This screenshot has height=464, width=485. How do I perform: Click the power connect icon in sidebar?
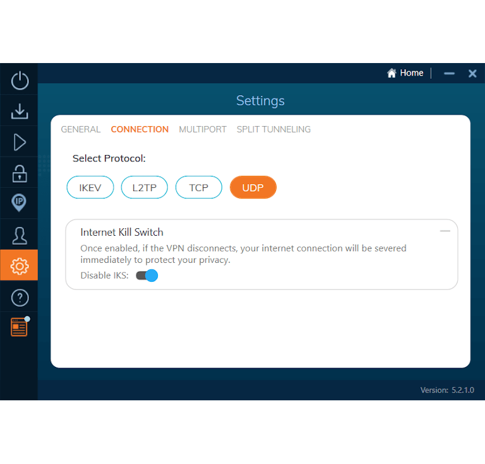[20, 80]
